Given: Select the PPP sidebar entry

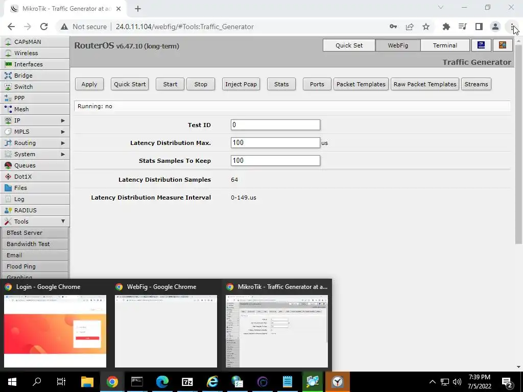Looking at the screenshot, I should 35,98.
